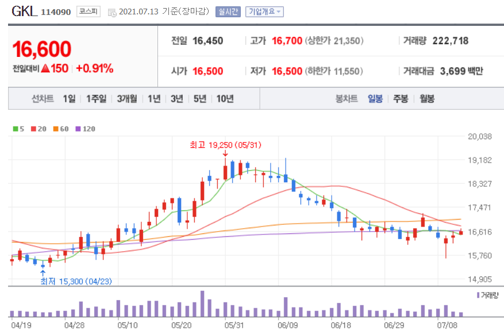
Task: Click the 16,616 price axis label
Action: (x=479, y=232)
